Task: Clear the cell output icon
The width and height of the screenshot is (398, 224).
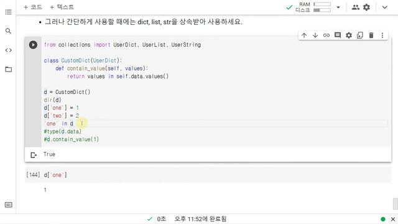Action: [x=34, y=155]
